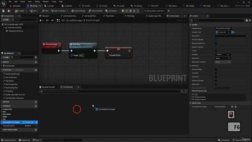Add a new graph in GRAPHS section
The image size is (252, 142).
[x=36, y=62]
